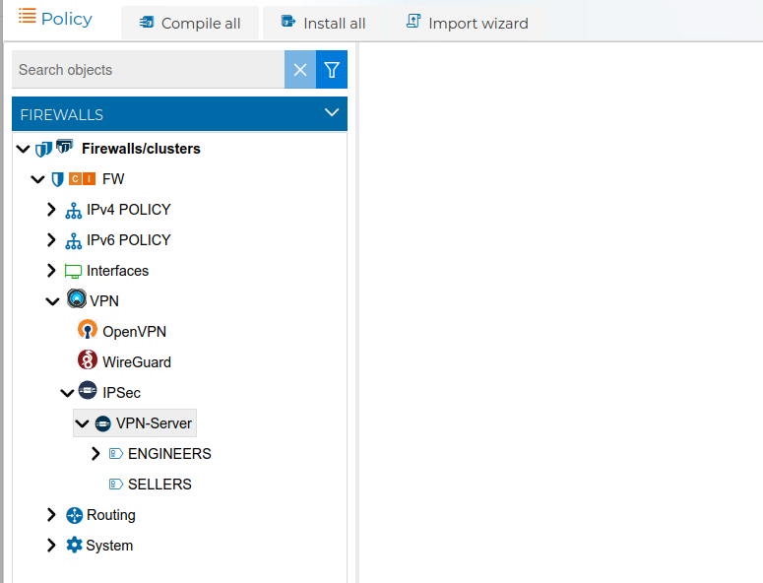The width and height of the screenshot is (763, 583).
Task: Expand the Routing node
Action: click(51, 515)
